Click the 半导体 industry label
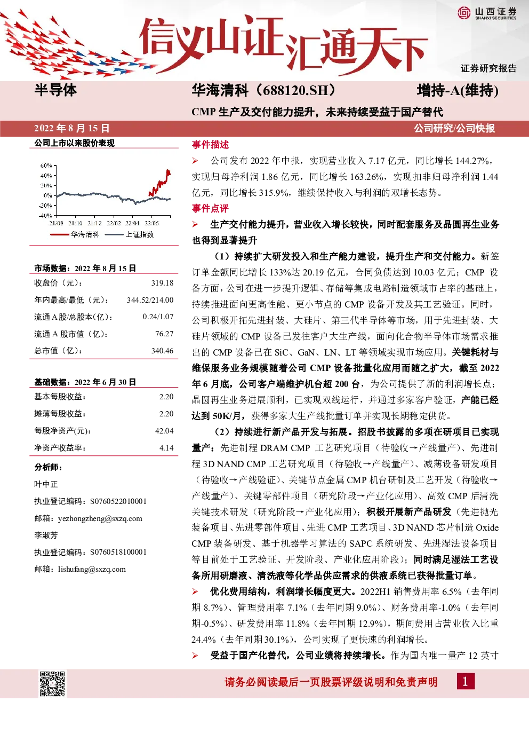The image size is (529, 749). (x=55, y=90)
